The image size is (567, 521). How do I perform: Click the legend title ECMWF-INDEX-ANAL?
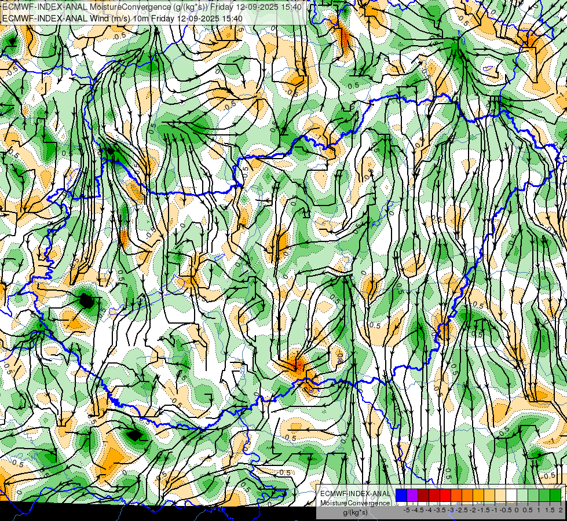[x=355, y=494]
